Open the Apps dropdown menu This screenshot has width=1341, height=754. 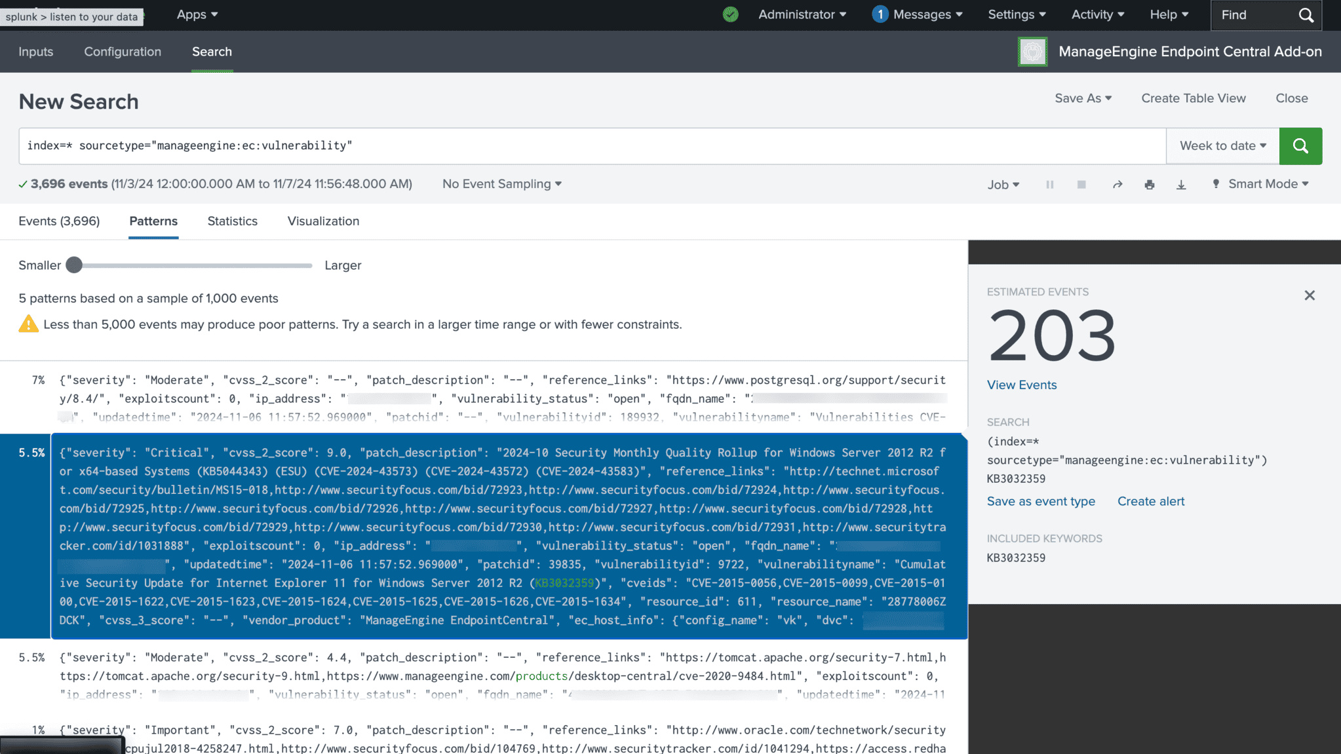coord(197,14)
